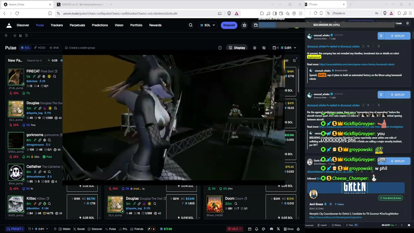Click the star favorites icon beside Deposit
The width and height of the screenshot is (414, 233).
tap(245, 25)
